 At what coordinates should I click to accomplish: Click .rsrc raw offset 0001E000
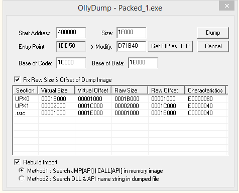[164, 113]
